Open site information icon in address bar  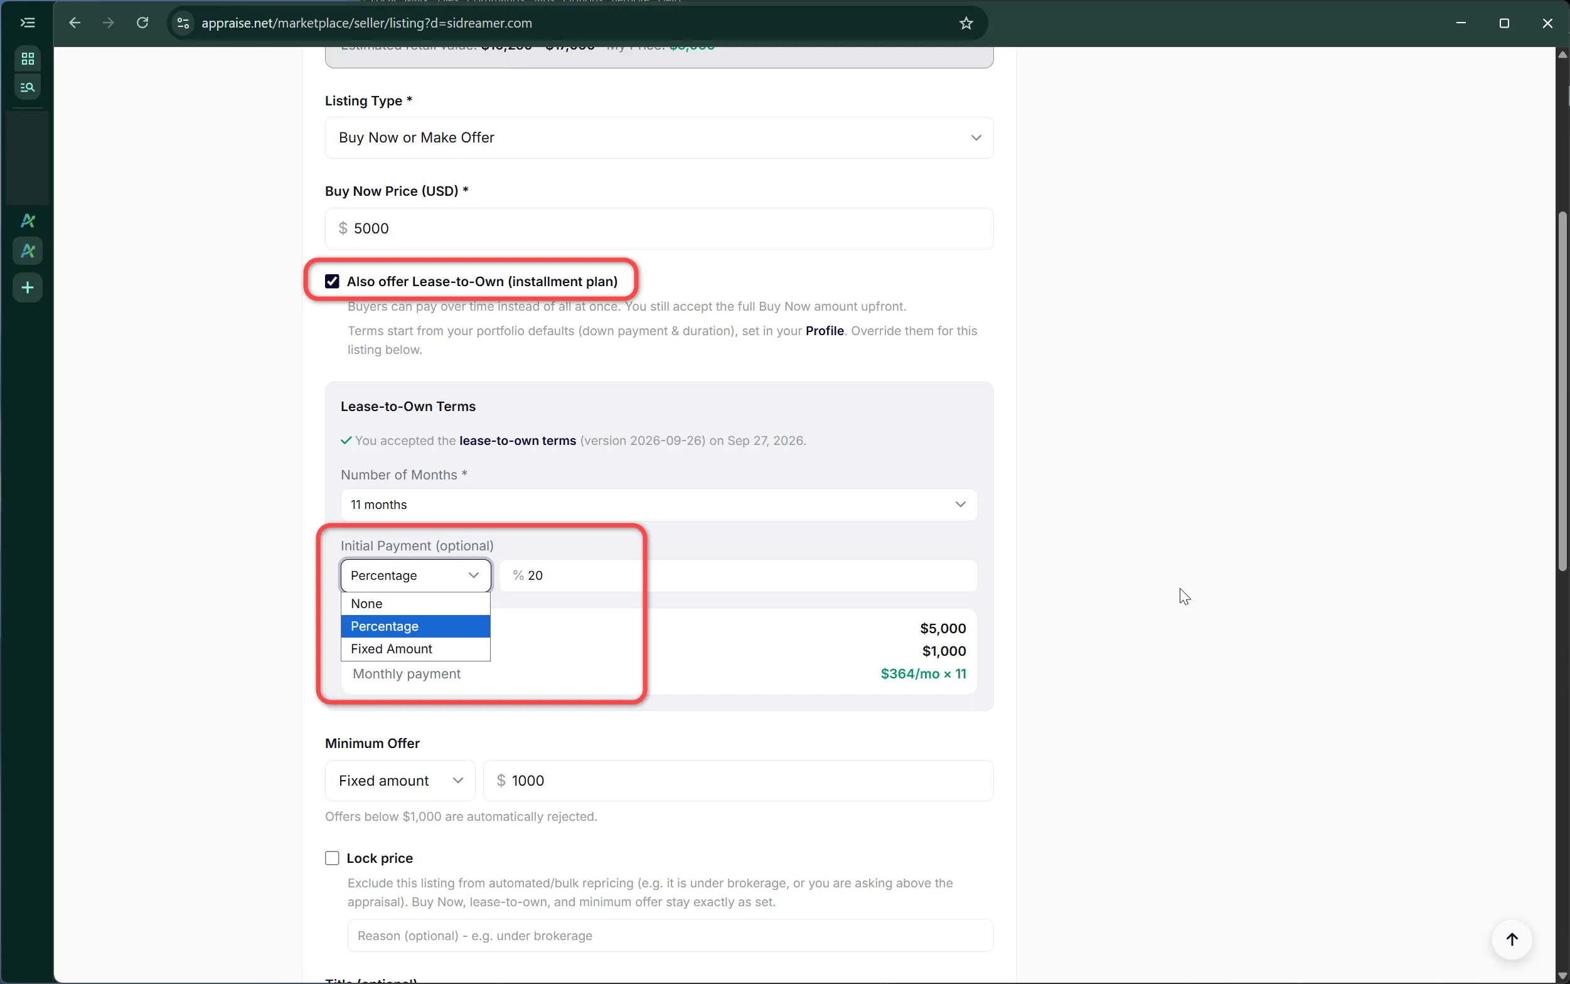point(183,23)
